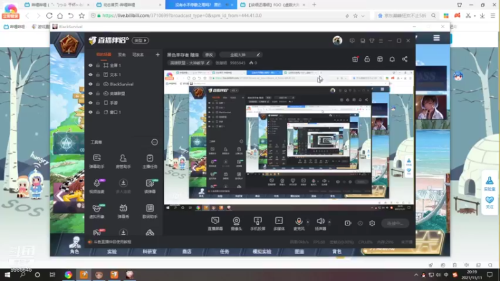This screenshot has width=500, height=281.
Task: Open the taskbar search icon
Action: click(x=22, y=275)
